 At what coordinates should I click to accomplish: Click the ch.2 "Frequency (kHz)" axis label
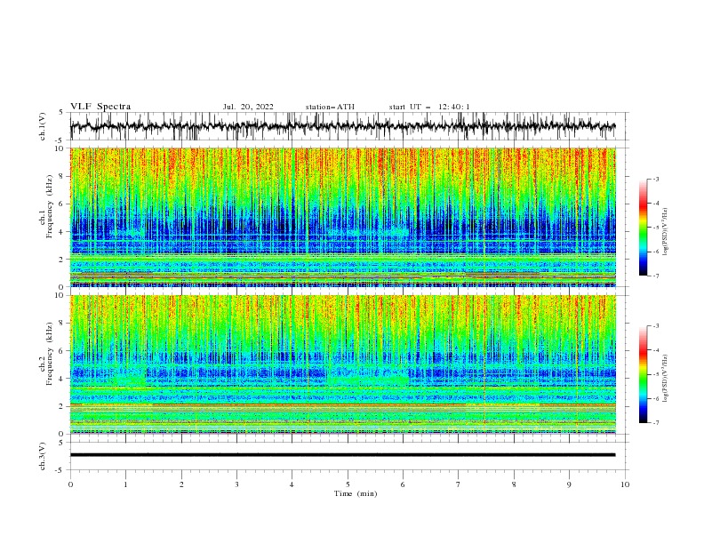tap(50, 353)
